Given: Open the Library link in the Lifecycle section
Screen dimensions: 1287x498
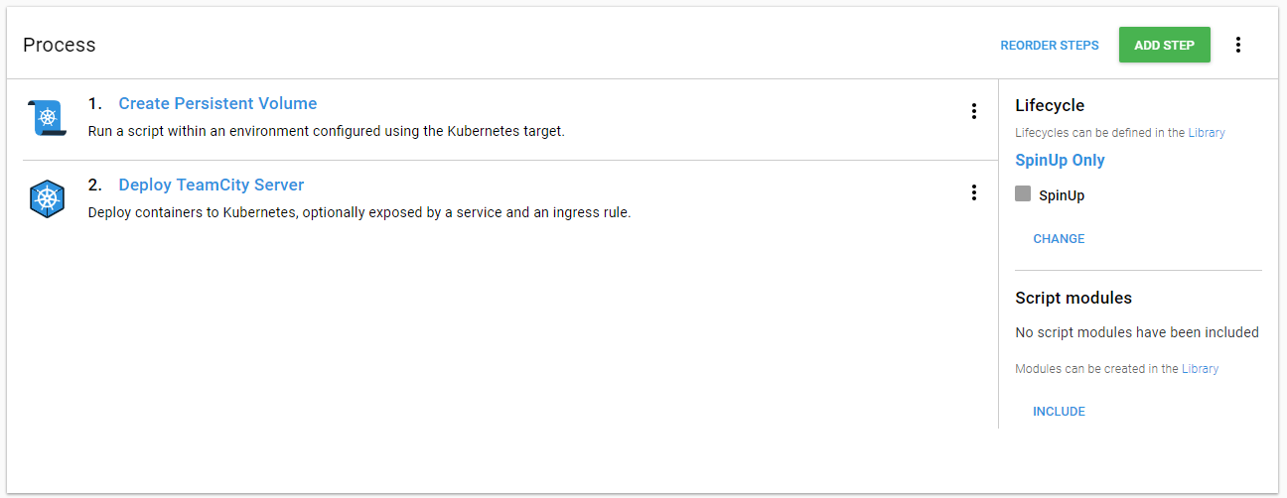Looking at the screenshot, I should pos(1207,133).
